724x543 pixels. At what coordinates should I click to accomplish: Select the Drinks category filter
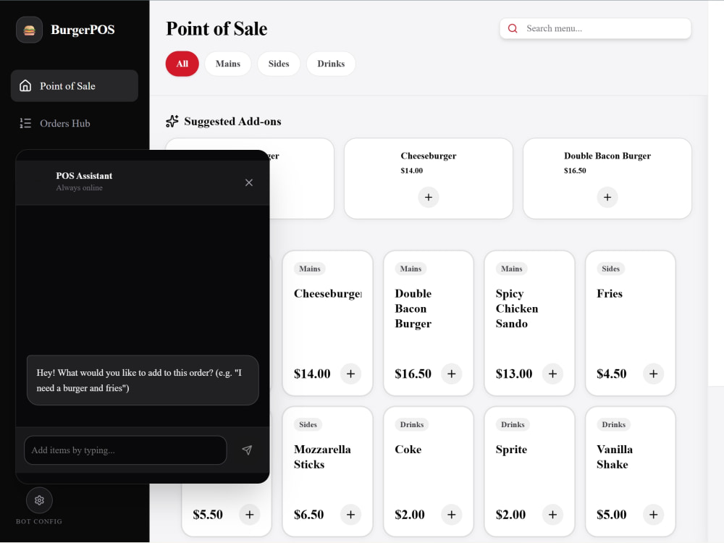[331, 64]
